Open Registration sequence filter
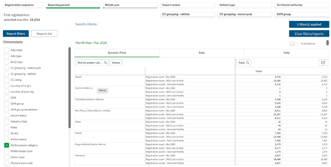 click(x=23, y=5)
